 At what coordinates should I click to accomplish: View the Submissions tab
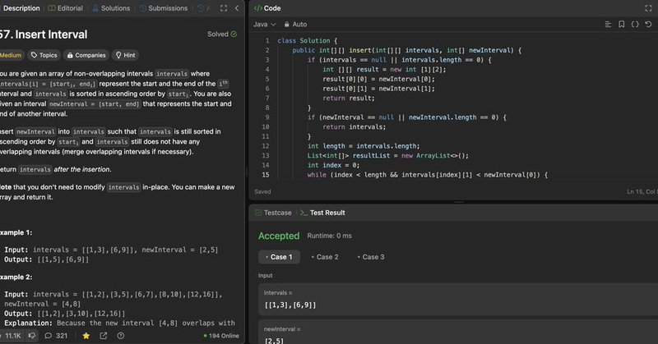click(x=163, y=8)
